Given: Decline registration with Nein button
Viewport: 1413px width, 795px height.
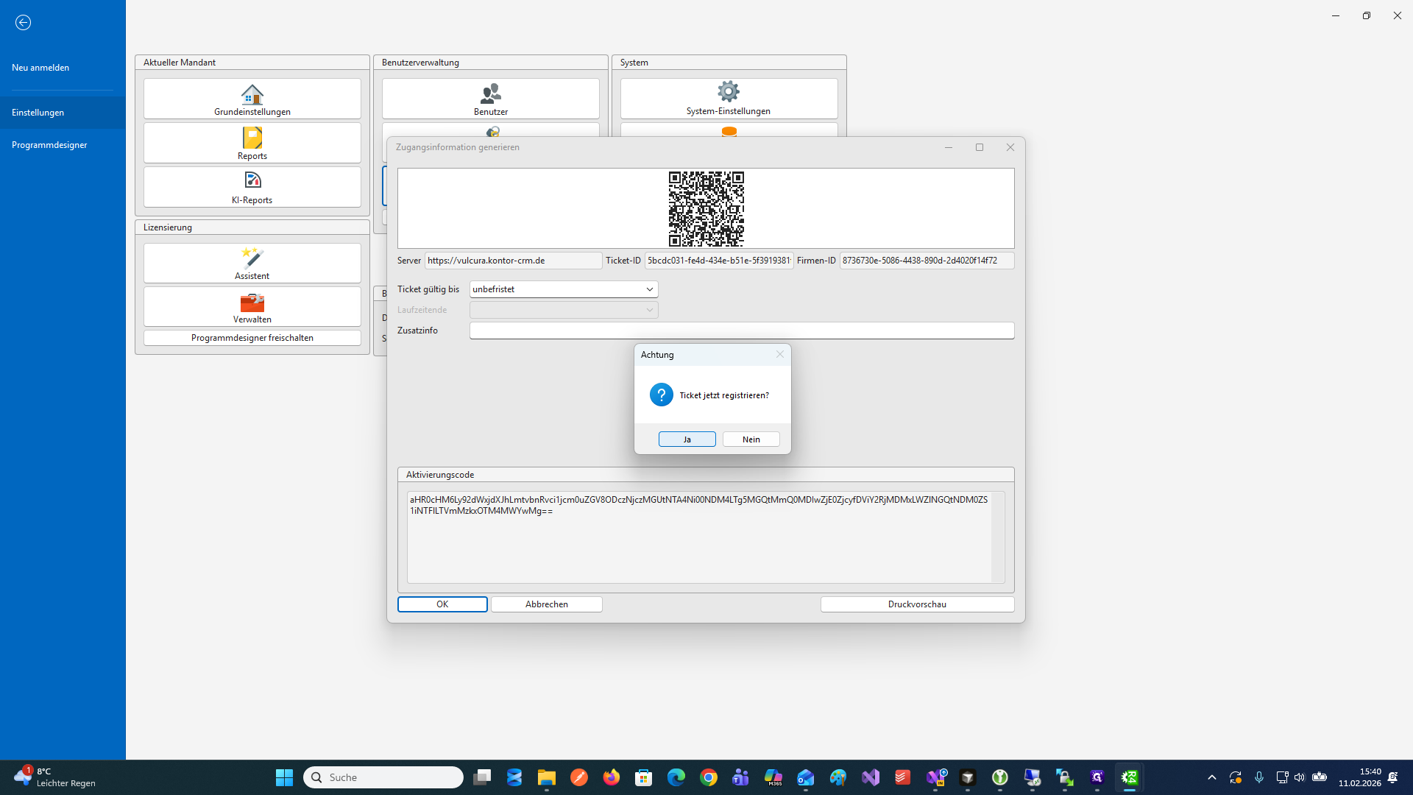Looking at the screenshot, I should pos(751,439).
